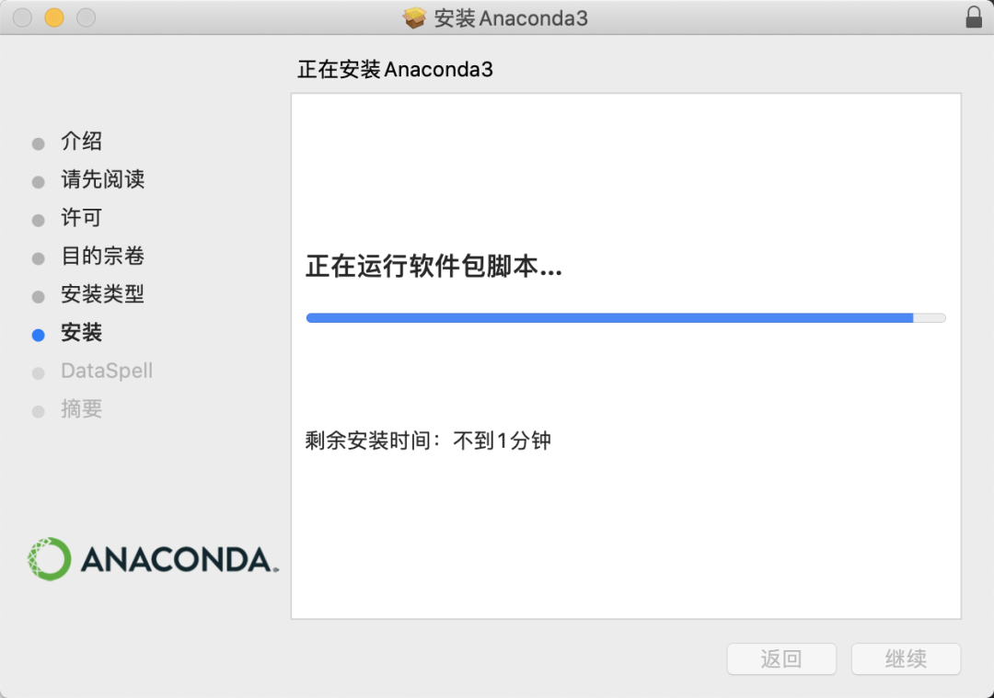This screenshot has width=994, height=698.
Task: Minimize the window with yellow button
Action: point(54,17)
